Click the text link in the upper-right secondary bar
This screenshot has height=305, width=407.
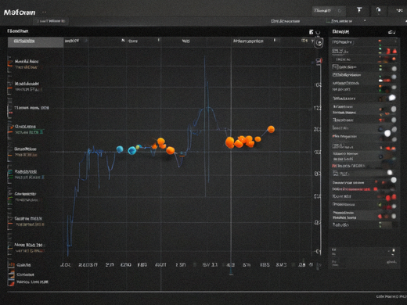(285, 21)
